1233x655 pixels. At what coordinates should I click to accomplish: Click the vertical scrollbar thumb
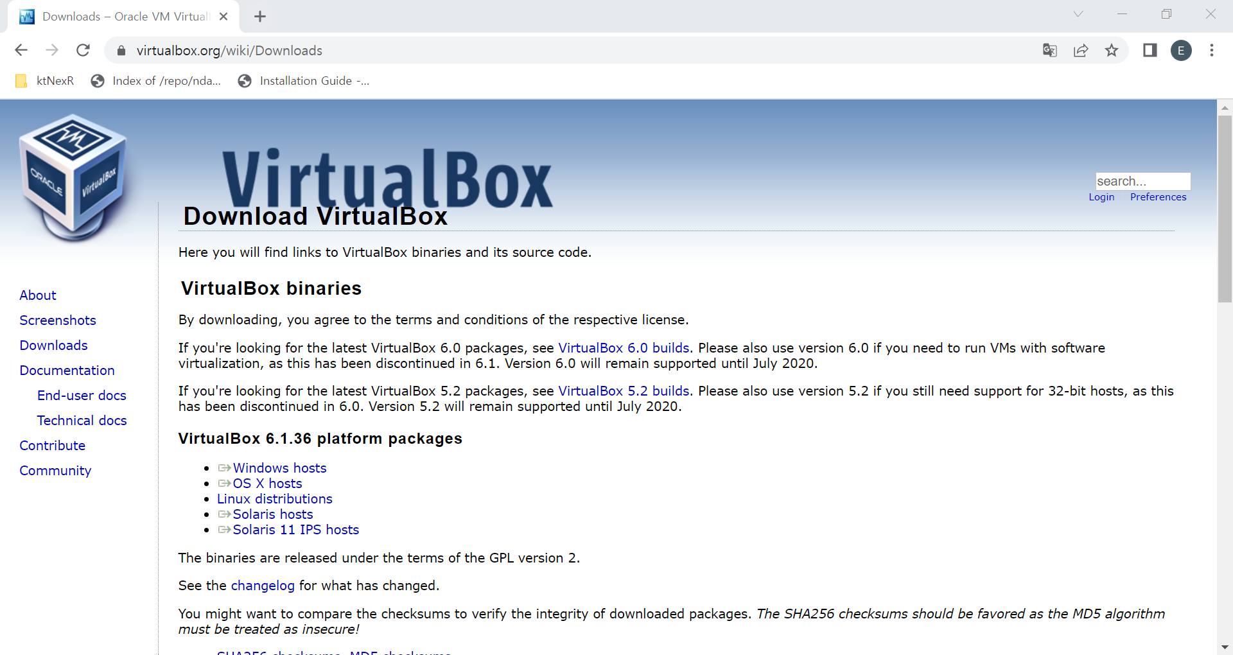pyautogui.click(x=1225, y=209)
